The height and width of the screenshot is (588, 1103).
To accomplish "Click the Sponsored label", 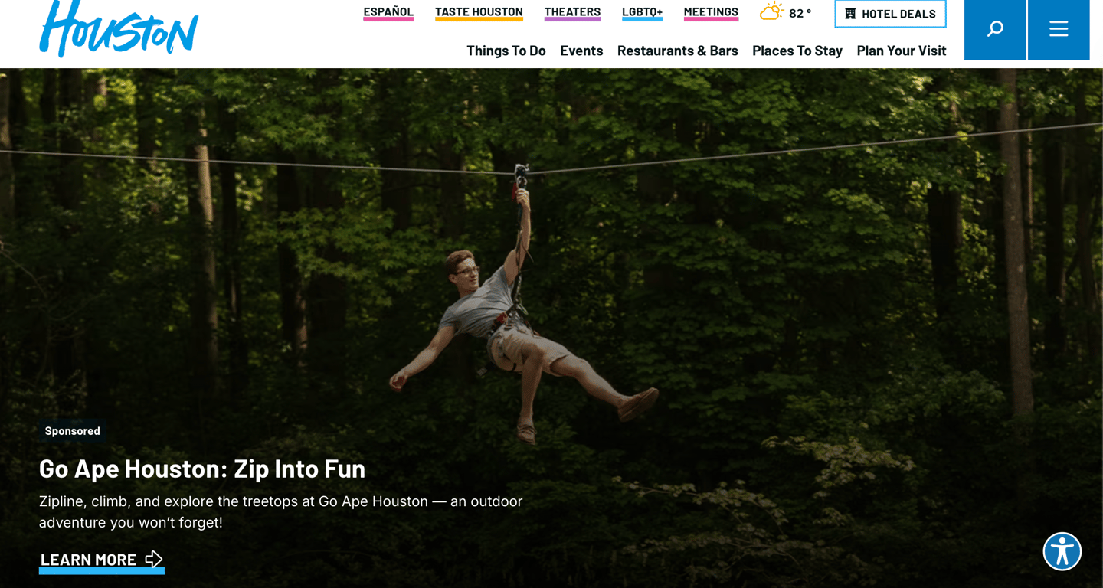I will 72,431.
